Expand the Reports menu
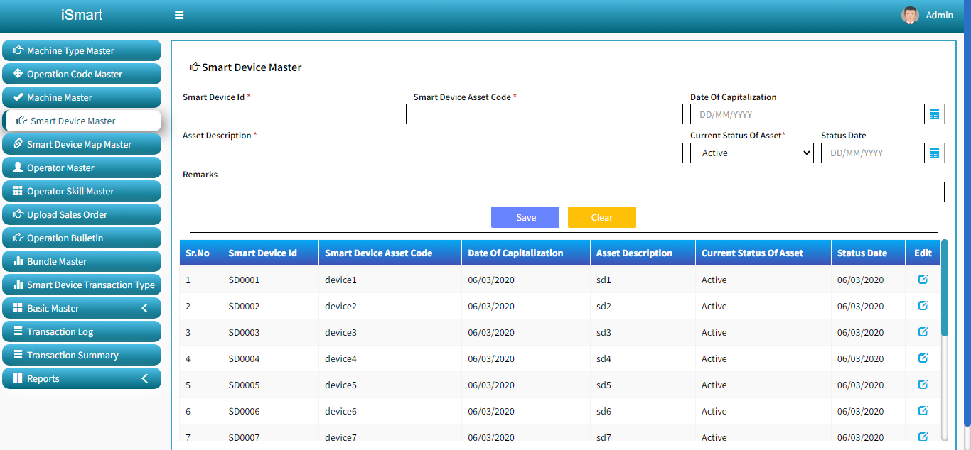971x450 pixels. coord(82,378)
